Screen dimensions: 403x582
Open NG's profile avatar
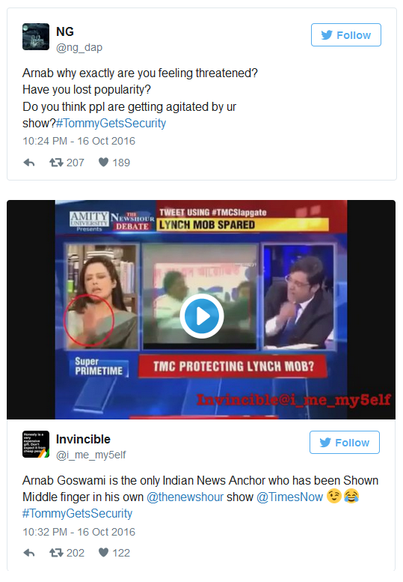[36, 37]
